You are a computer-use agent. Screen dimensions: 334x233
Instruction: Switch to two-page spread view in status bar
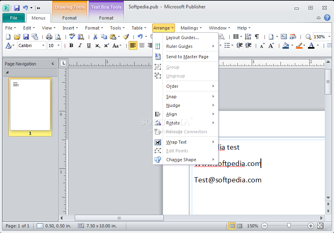click(239, 226)
